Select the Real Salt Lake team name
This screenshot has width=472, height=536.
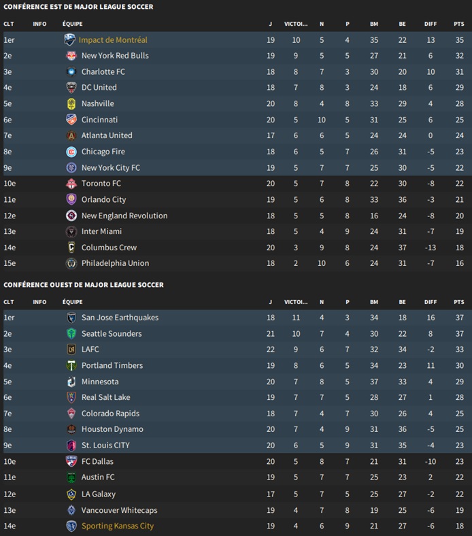[105, 397]
